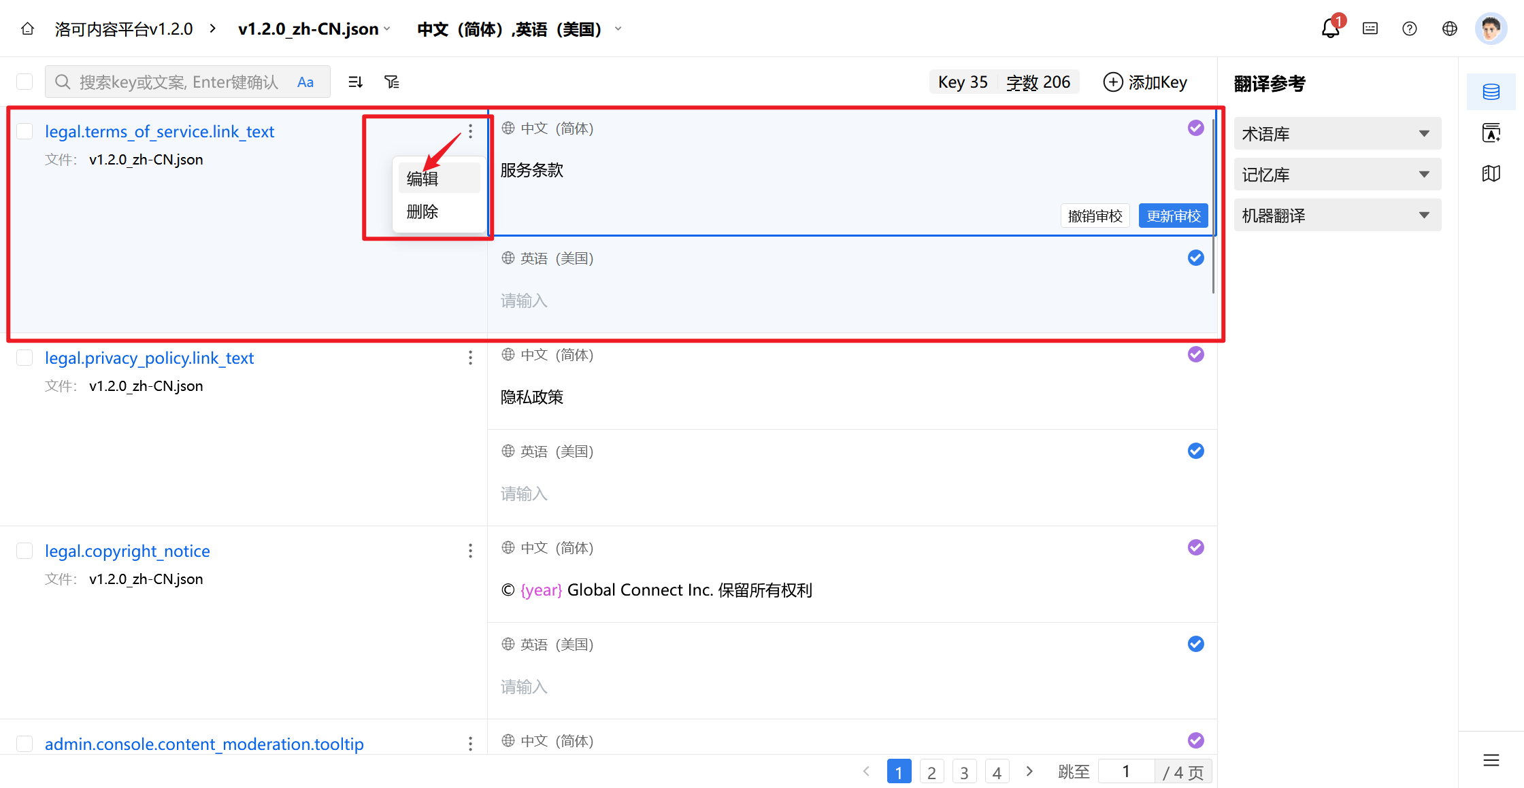Open the database icon in right sidebar
The image size is (1524, 788).
1491,92
